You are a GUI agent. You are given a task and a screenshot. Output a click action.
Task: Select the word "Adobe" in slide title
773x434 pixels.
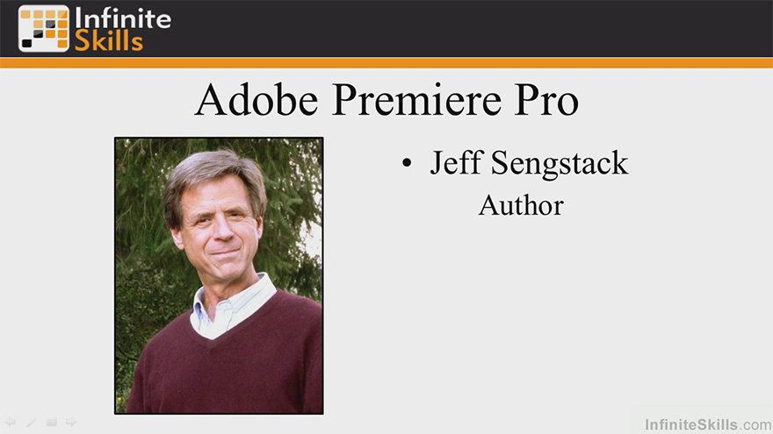tap(256, 99)
